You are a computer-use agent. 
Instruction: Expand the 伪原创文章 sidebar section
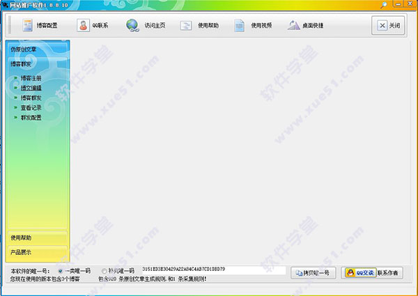click(38, 49)
